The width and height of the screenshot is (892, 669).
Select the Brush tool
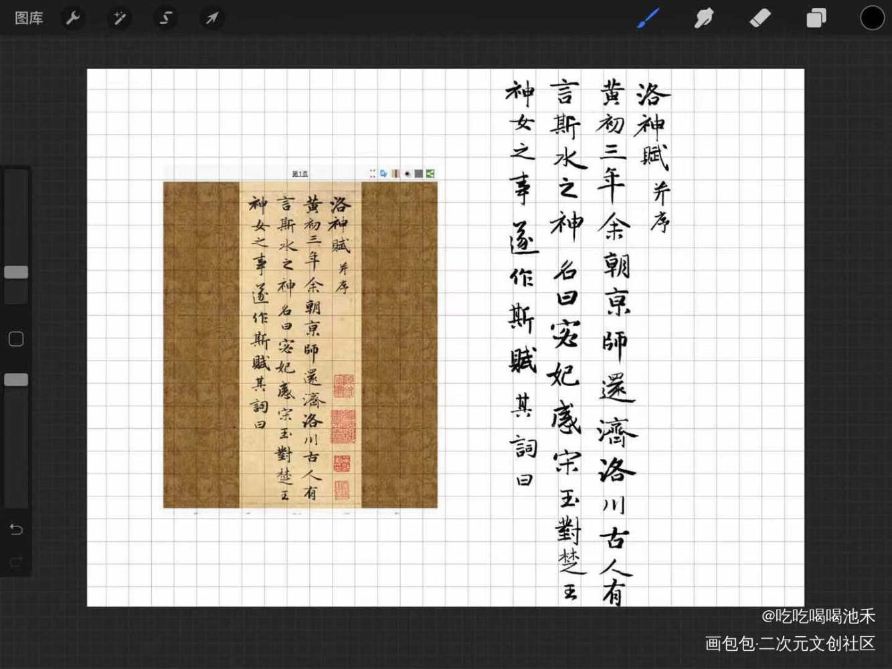pyautogui.click(x=647, y=18)
